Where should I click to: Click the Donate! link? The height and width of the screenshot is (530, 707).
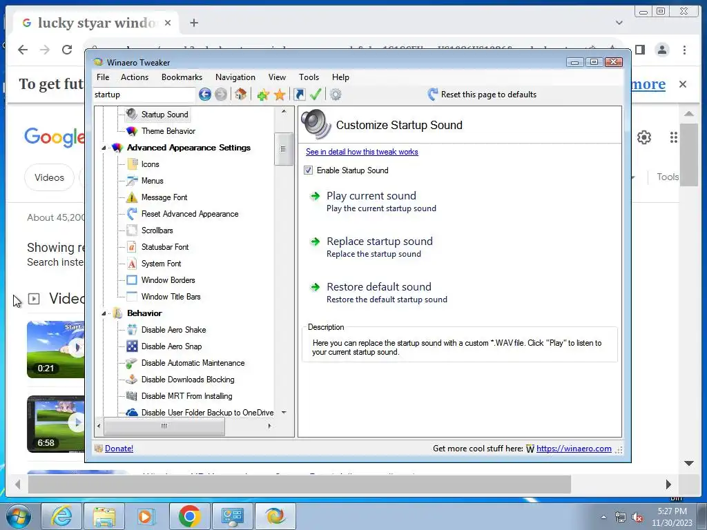point(119,449)
